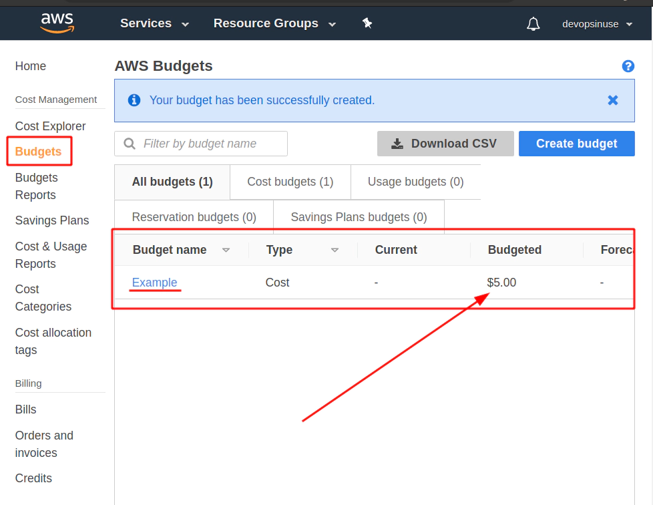Screen dimensions: 653x505
Task: Click the Cost type cell
Action: [x=277, y=283]
